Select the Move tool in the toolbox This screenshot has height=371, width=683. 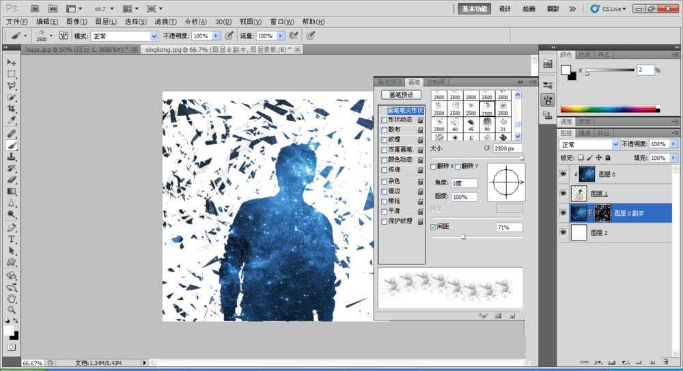(x=12, y=62)
